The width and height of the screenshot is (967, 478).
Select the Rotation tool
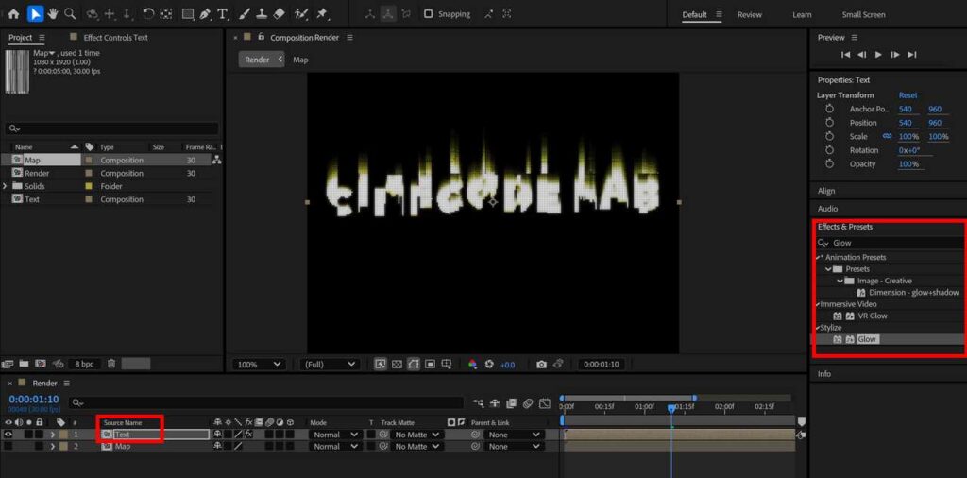[148, 13]
